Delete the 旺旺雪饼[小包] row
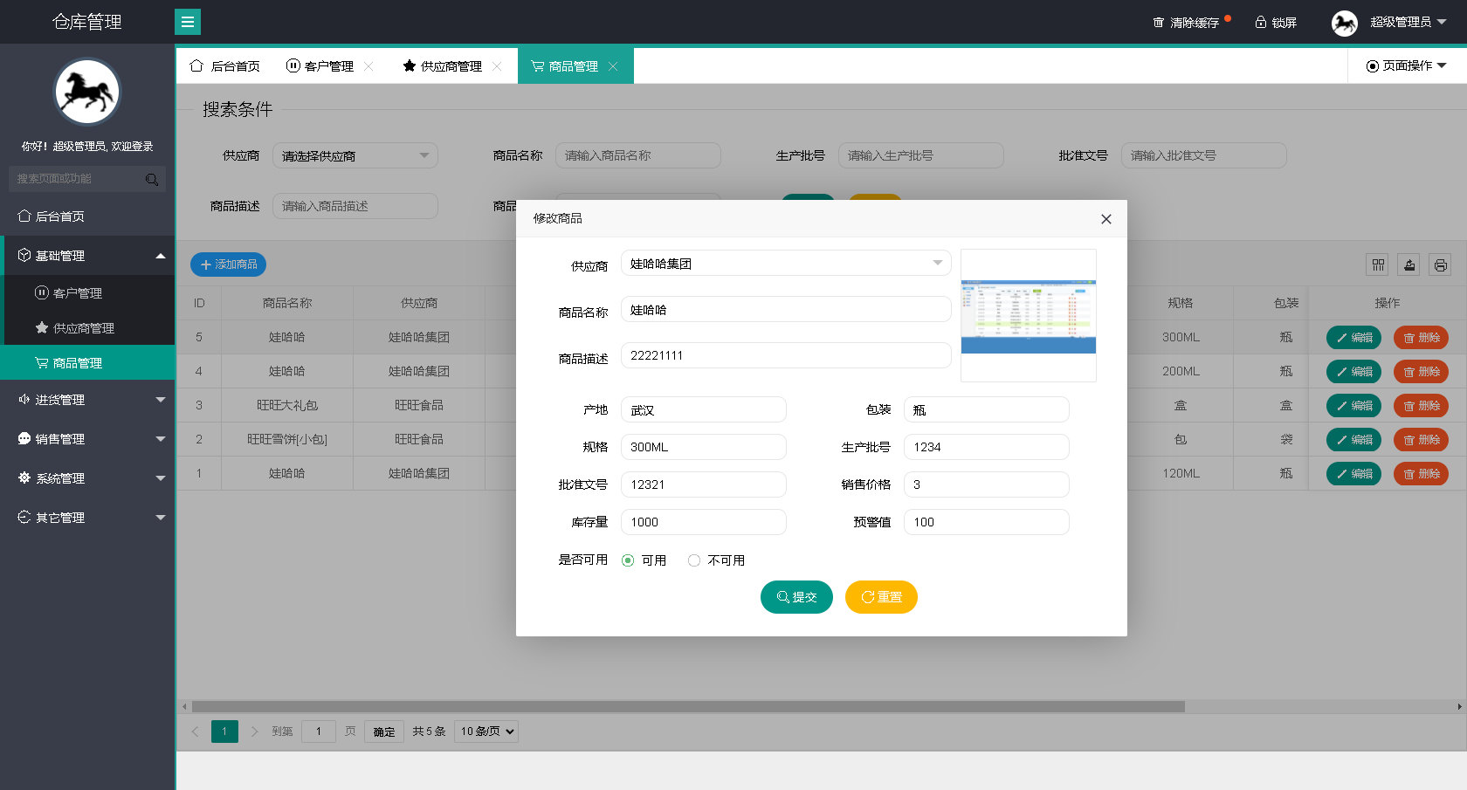1467x790 pixels. 1421,440
